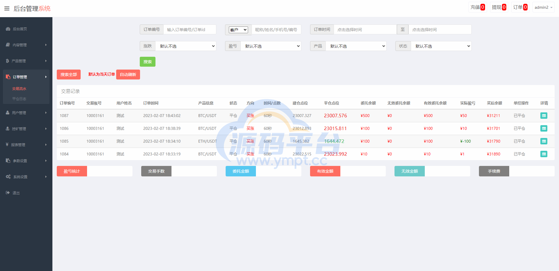Click the 无效金额 stat button
The image size is (559, 271).
410,171
